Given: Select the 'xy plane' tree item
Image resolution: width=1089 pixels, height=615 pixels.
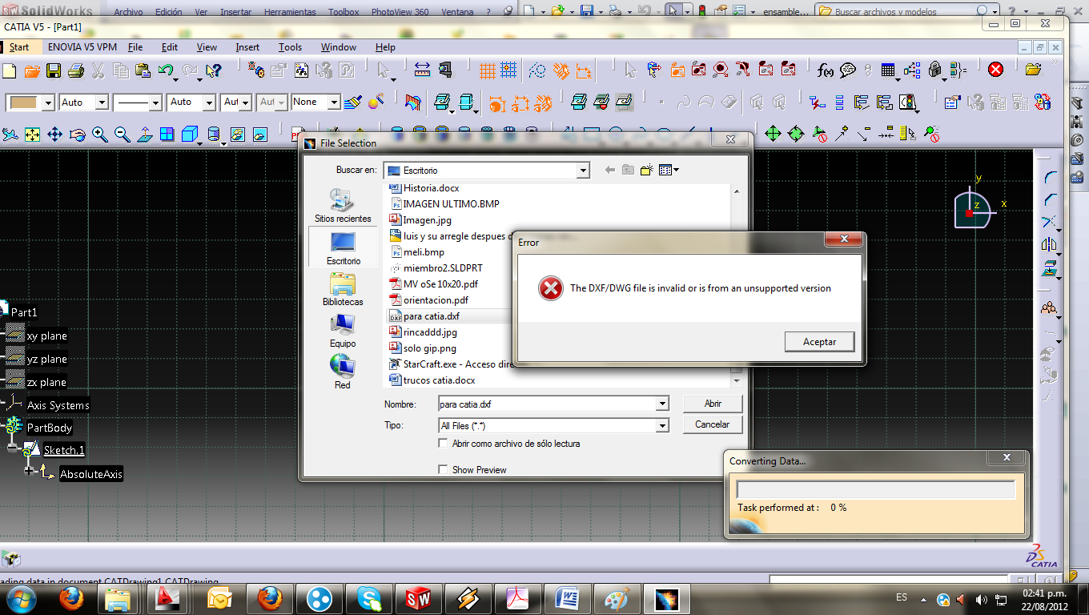Looking at the screenshot, I should 46,336.
